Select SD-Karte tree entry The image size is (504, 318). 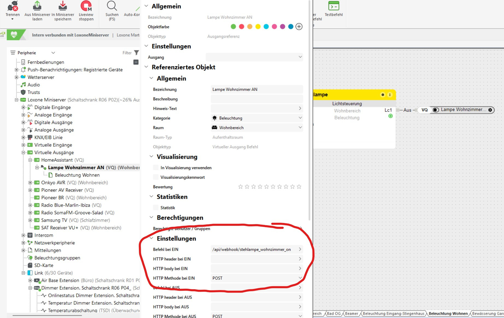(x=44, y=265)
